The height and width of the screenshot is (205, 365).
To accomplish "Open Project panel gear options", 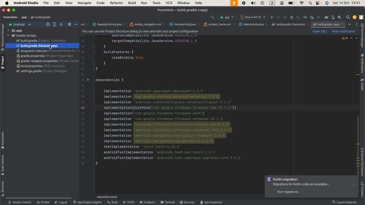I will (70, 24).
